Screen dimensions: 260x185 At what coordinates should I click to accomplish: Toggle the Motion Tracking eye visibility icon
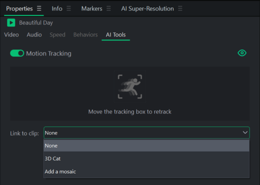tap(242, 53)
